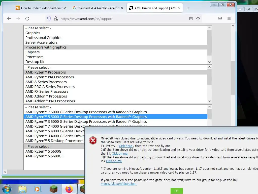Select Ryzen 3 4000 G-Series entry

[x=54, y=136]
